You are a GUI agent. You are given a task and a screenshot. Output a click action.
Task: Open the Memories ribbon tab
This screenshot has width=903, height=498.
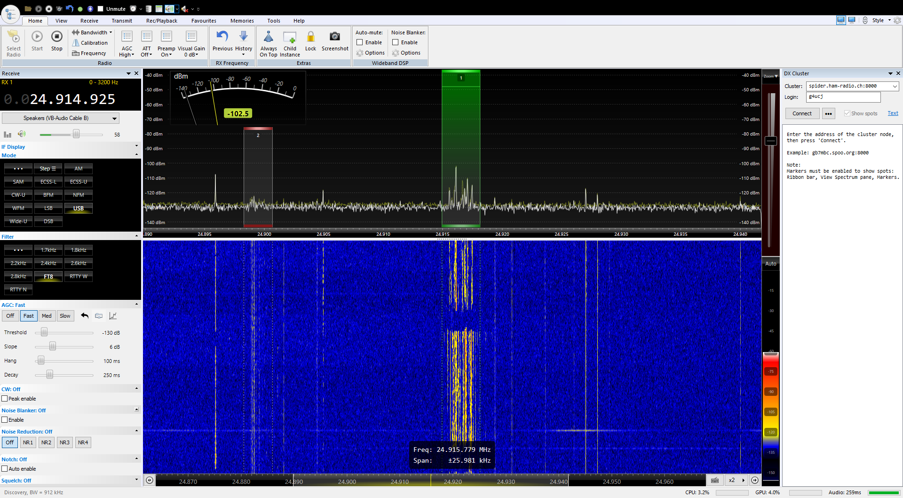pos(242,21)
